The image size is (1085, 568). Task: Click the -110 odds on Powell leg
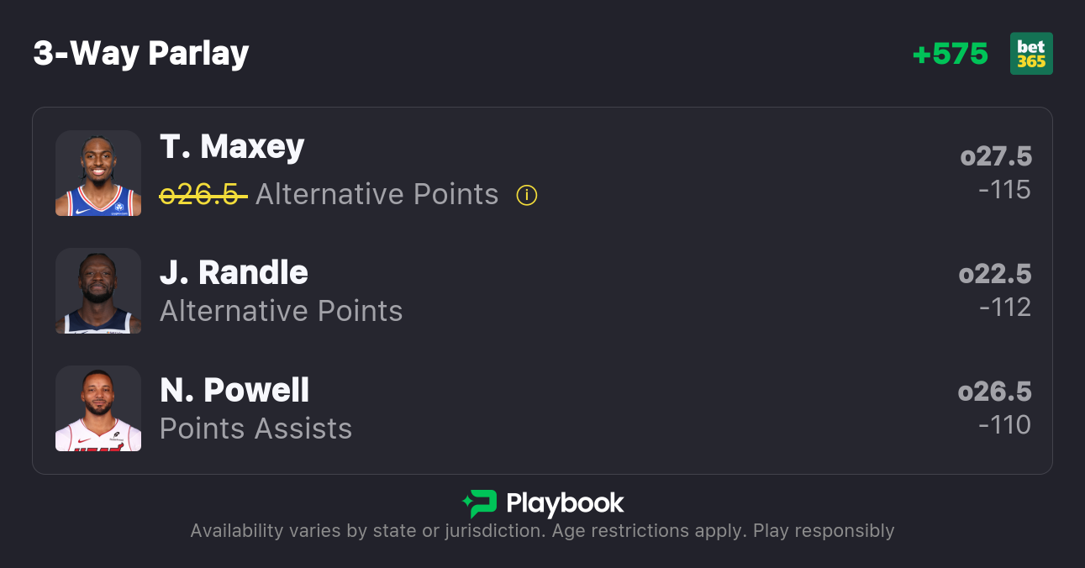[1004, 425]
